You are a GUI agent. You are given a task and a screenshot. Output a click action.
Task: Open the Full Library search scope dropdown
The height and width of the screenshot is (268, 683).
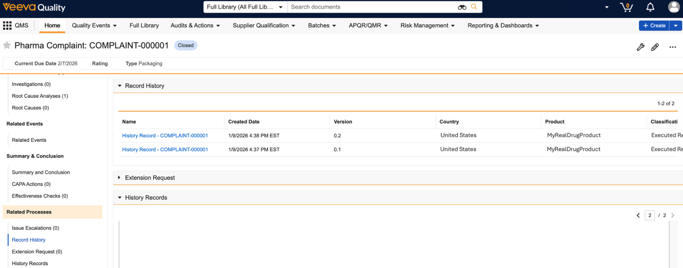(x=245, y=7)
